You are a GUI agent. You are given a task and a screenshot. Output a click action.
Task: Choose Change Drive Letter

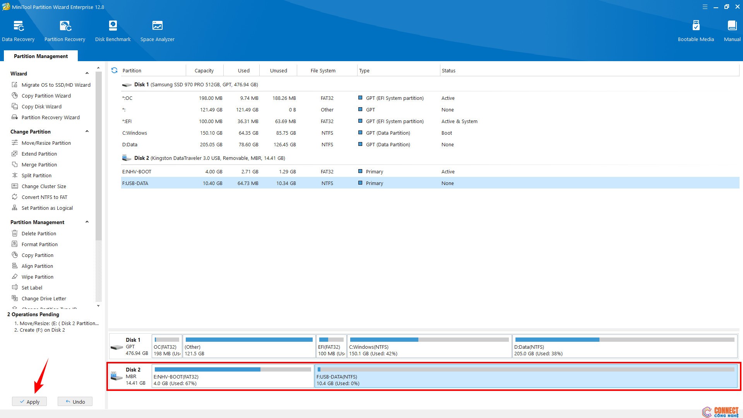(39, 298)
